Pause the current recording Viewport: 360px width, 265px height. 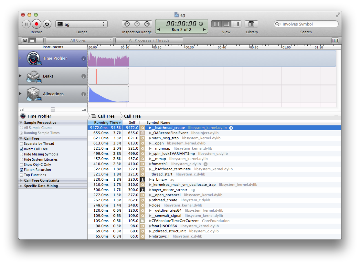(x=26, y=24)
